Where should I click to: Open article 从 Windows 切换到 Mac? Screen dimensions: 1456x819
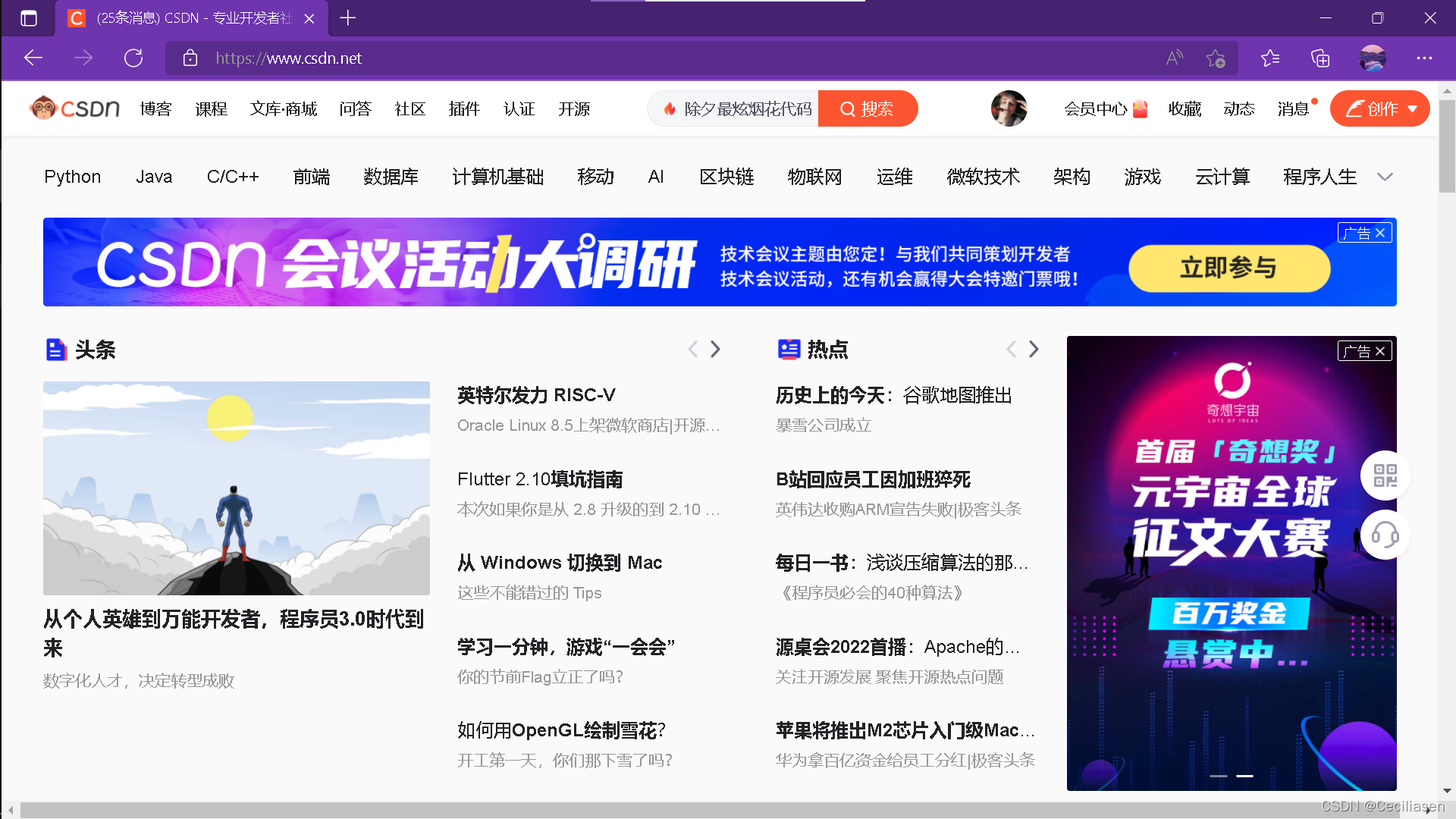tap(560, 563)
